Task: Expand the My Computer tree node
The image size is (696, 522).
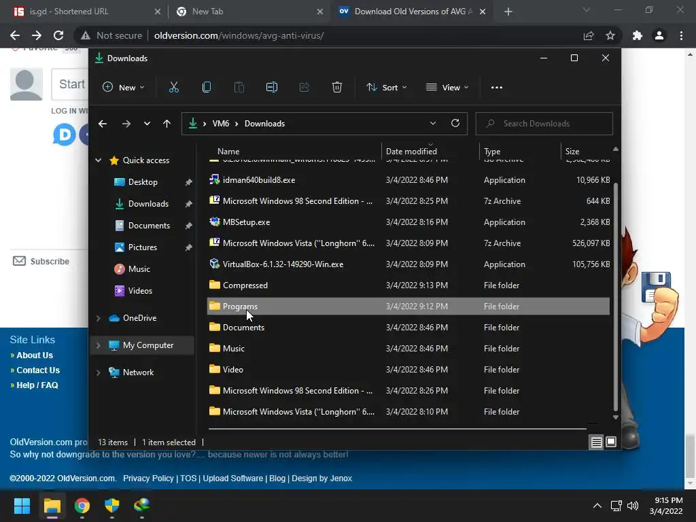Action: click(98, 345)
